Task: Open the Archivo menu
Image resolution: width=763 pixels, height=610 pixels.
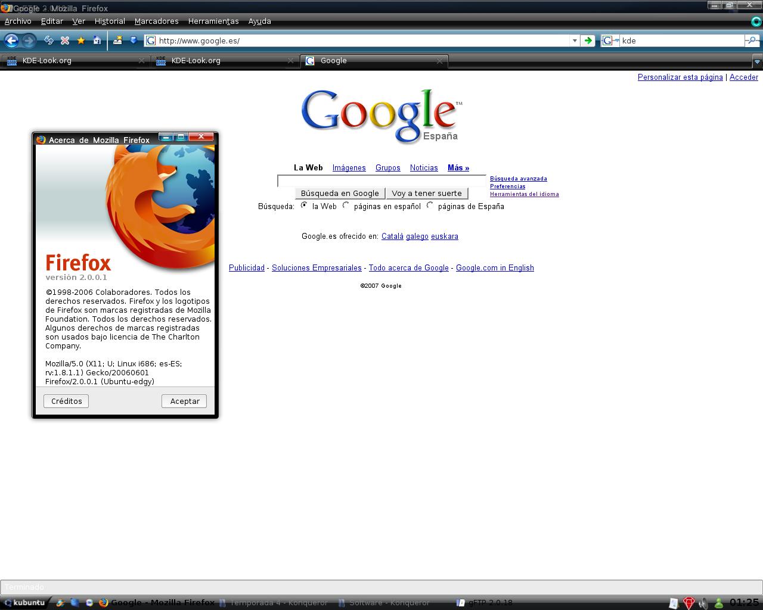Action: 18,21
